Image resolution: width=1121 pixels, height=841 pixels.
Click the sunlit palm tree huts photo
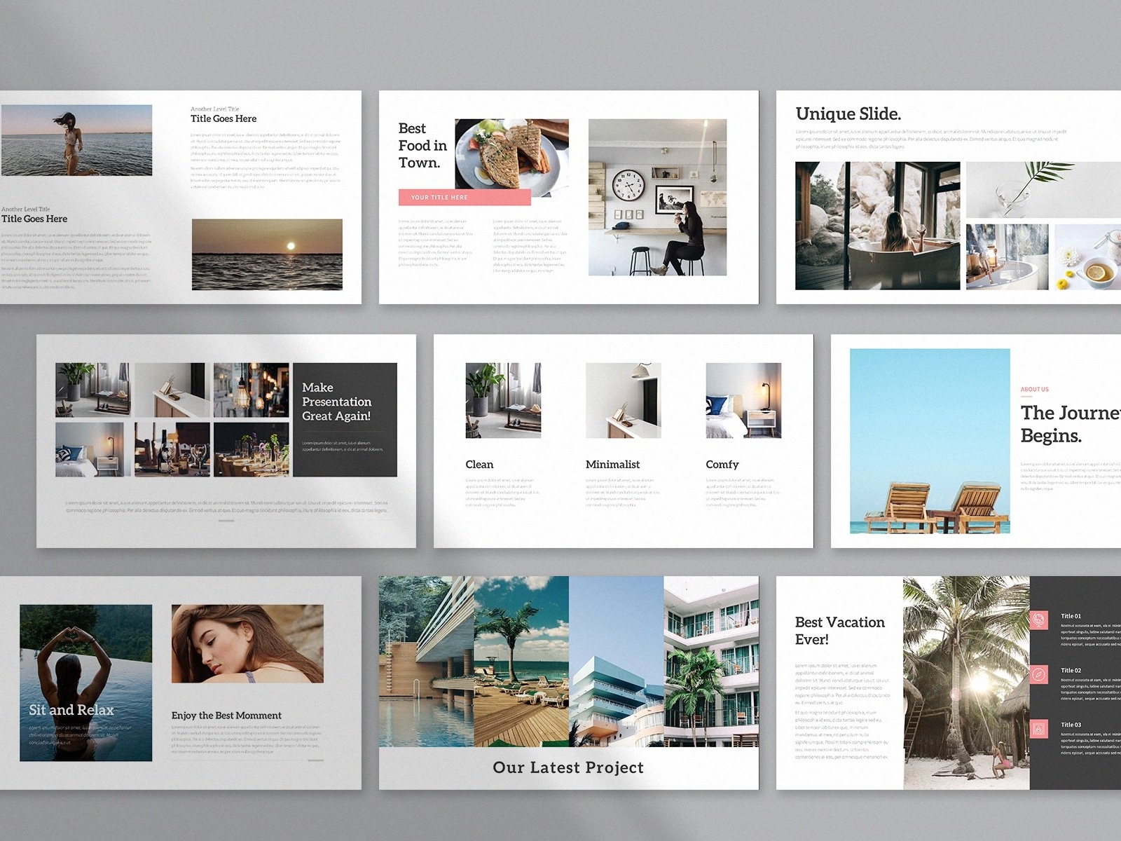click(966, 683)
